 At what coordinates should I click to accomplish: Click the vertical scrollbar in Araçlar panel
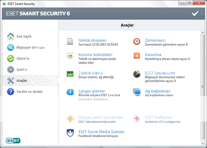(x=203, y=86)
